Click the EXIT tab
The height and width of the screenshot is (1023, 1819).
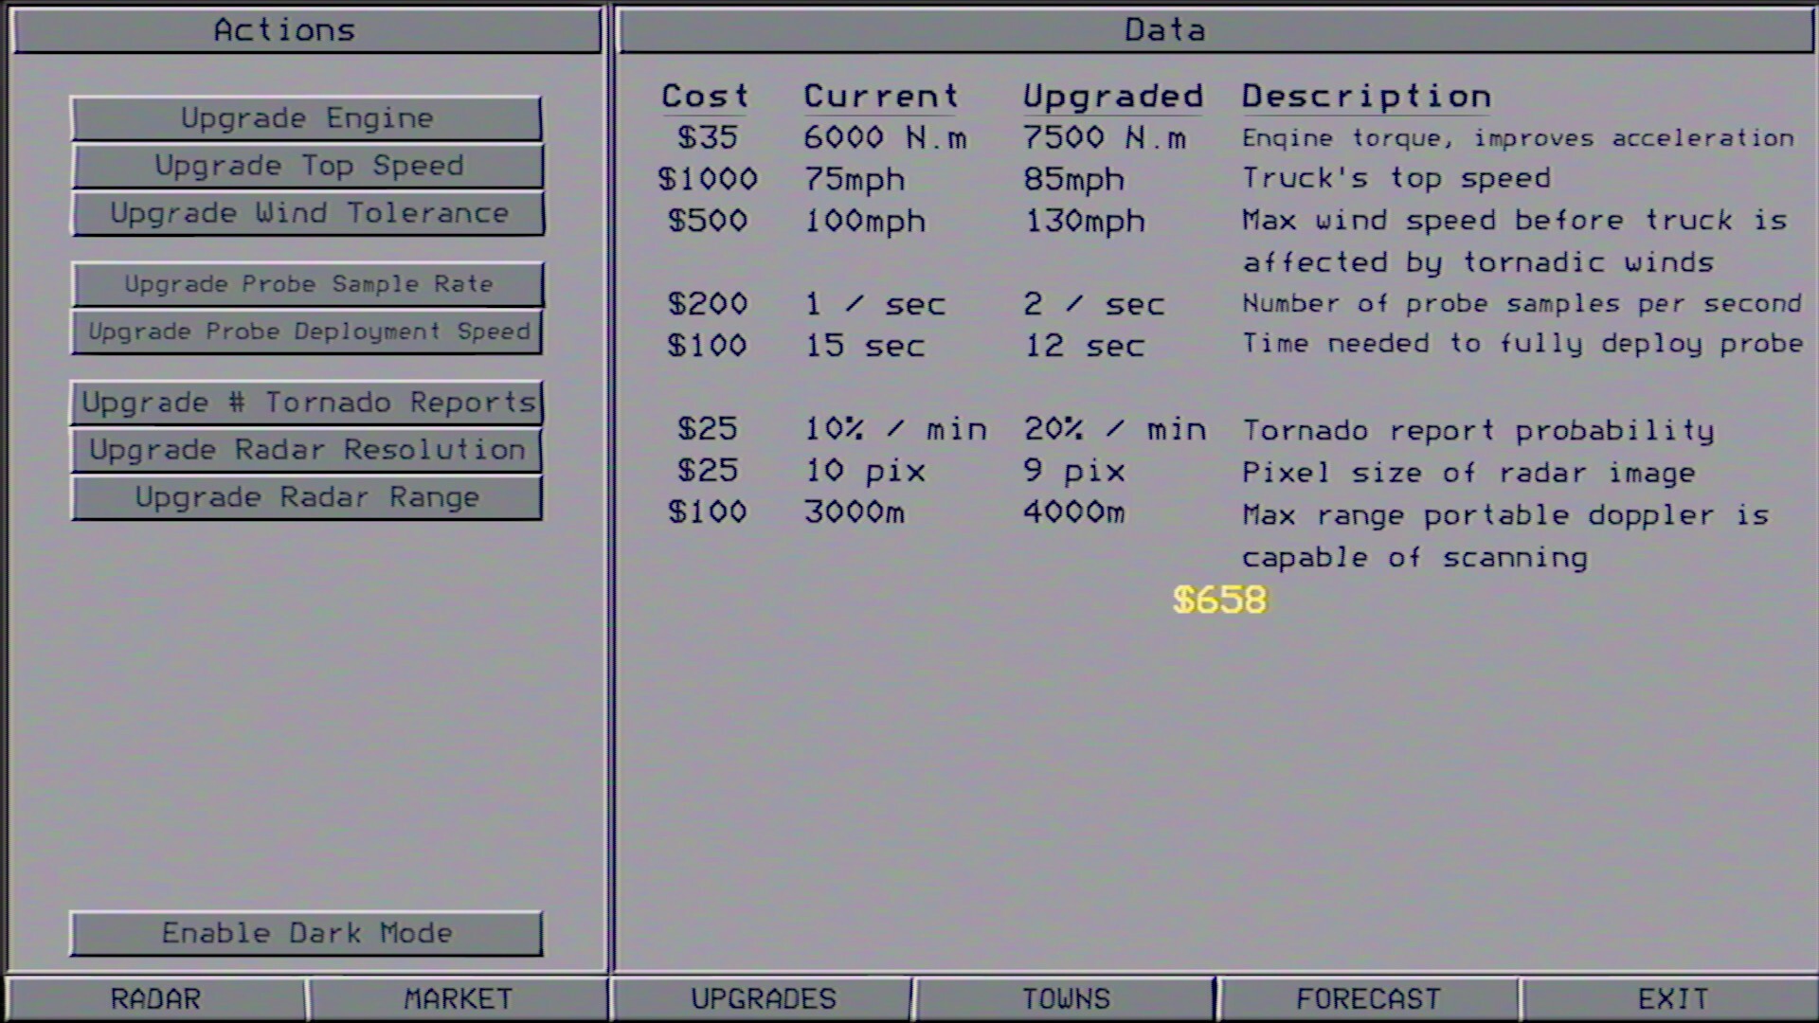pyautogui.click(x=1670, y=997)
